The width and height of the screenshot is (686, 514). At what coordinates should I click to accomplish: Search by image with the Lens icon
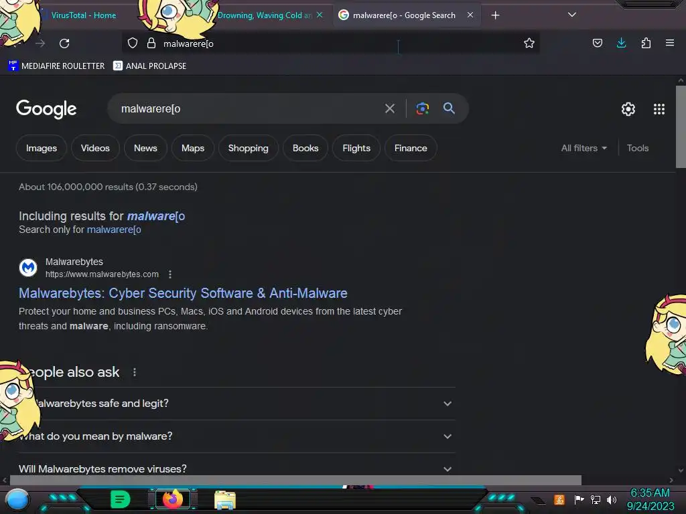422,108
